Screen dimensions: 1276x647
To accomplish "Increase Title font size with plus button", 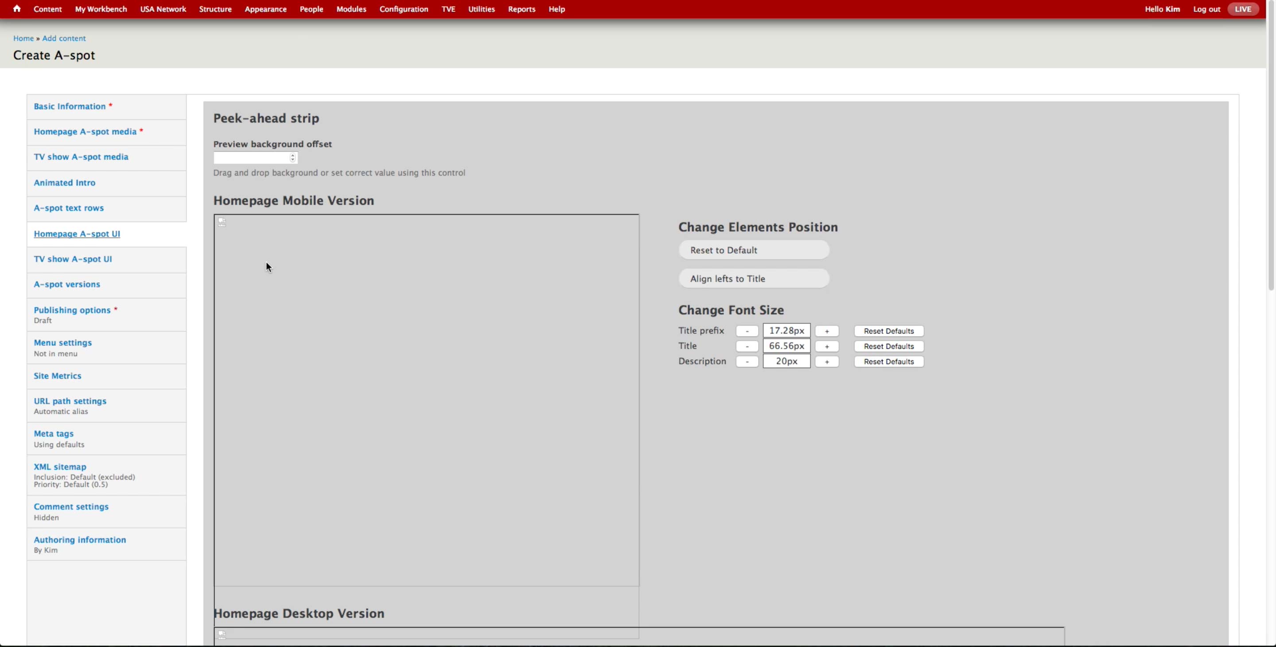I will 826,346.
